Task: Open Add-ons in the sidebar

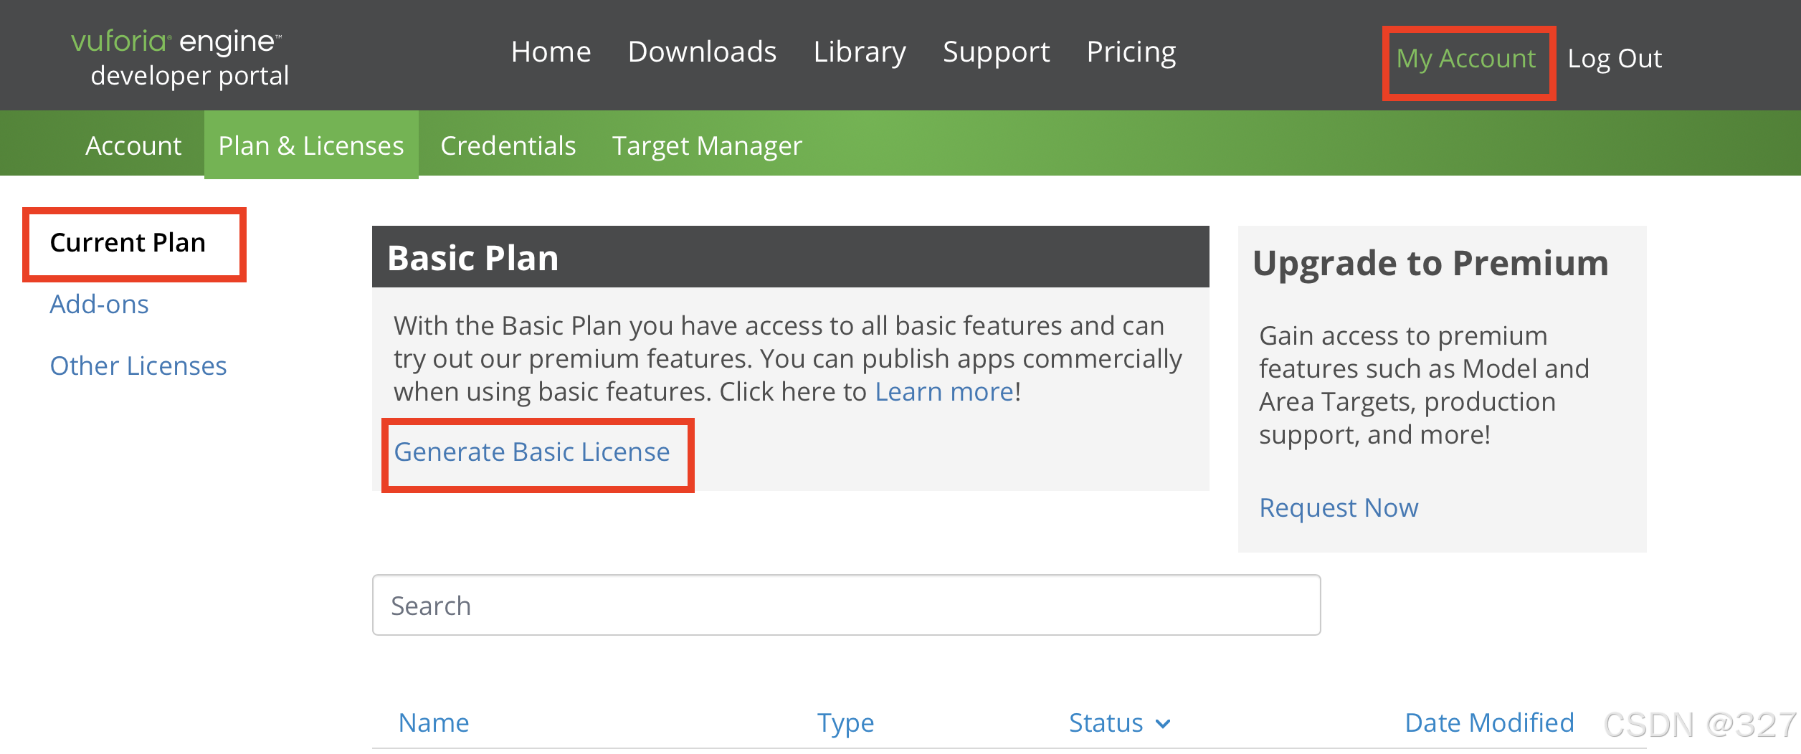Action: coord(99,305)
